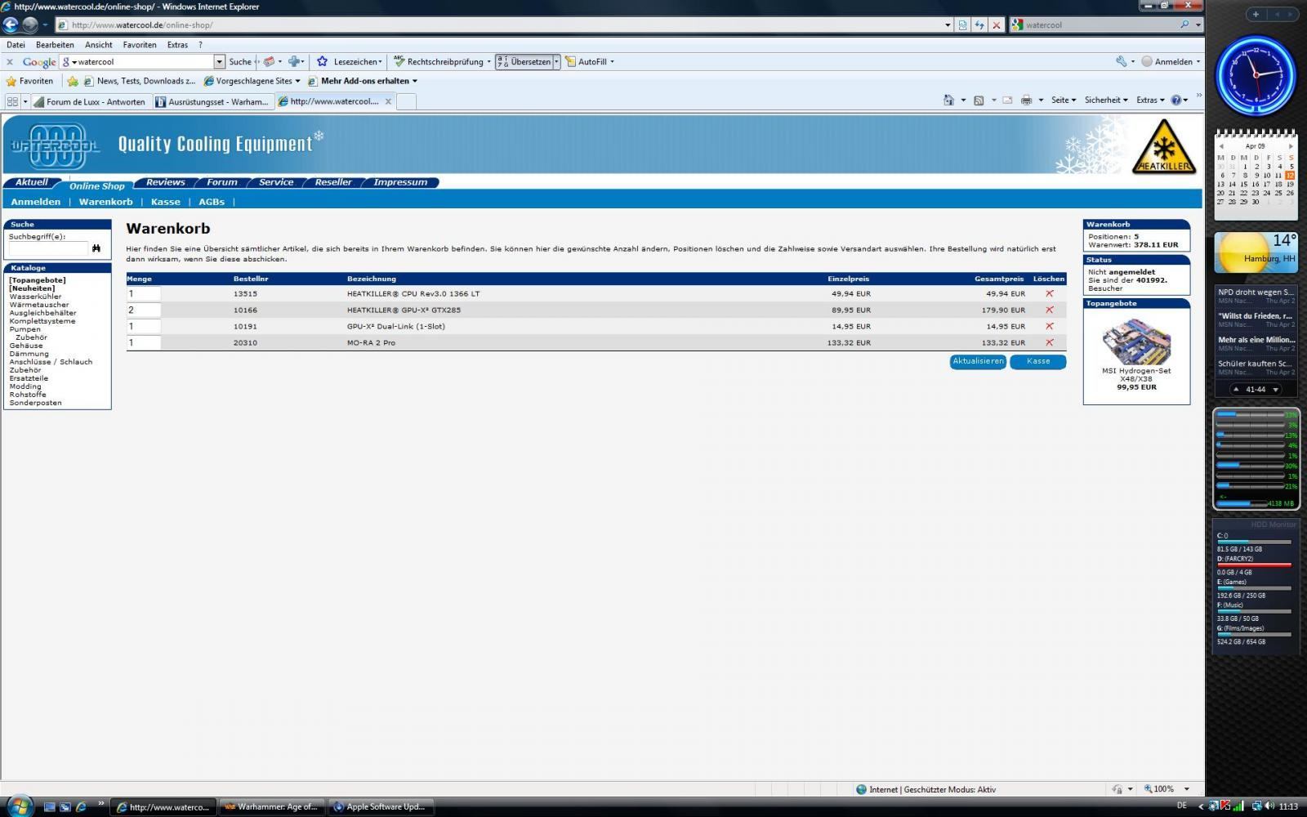Open the Reseller site tab

pyautogui.click(x=333, y=182)
